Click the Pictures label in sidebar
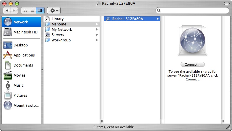The height and width of the screenshot is (131, 232). click(20, 95)
